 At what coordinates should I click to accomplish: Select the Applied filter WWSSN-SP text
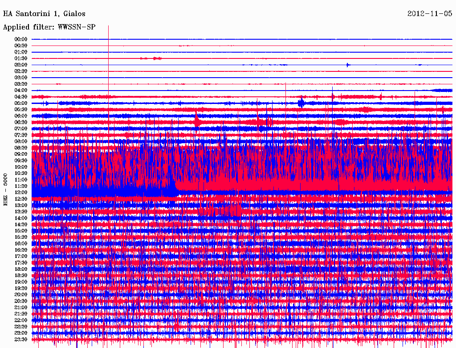[49, 27]
